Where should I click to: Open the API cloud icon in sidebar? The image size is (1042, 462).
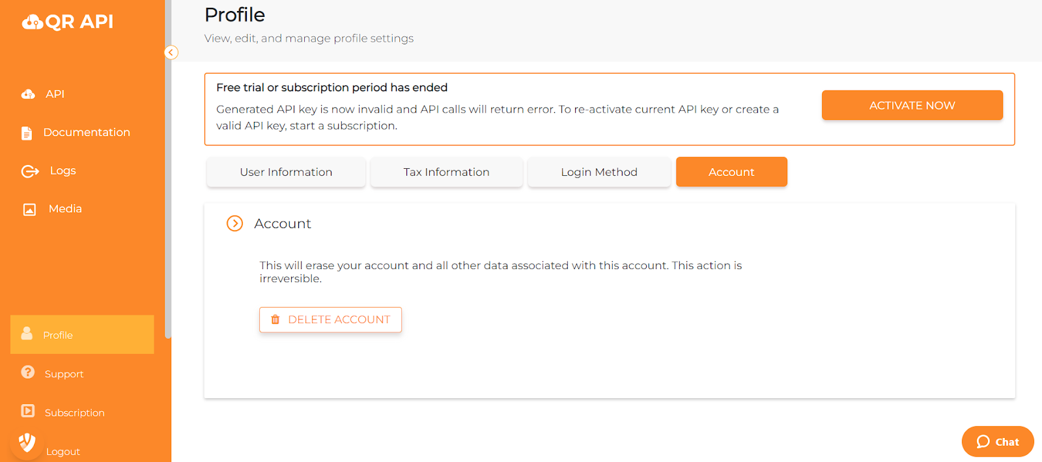pos(28,94)
